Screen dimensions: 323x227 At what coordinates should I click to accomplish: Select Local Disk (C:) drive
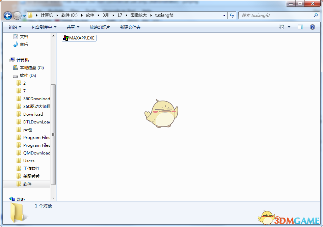click(31, 67)
